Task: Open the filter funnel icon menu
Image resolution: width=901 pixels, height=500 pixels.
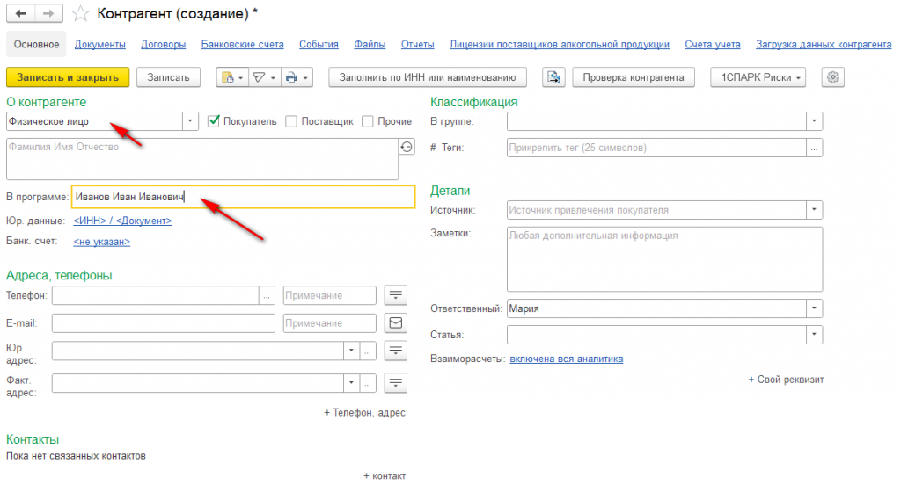Action: (264, 77)
